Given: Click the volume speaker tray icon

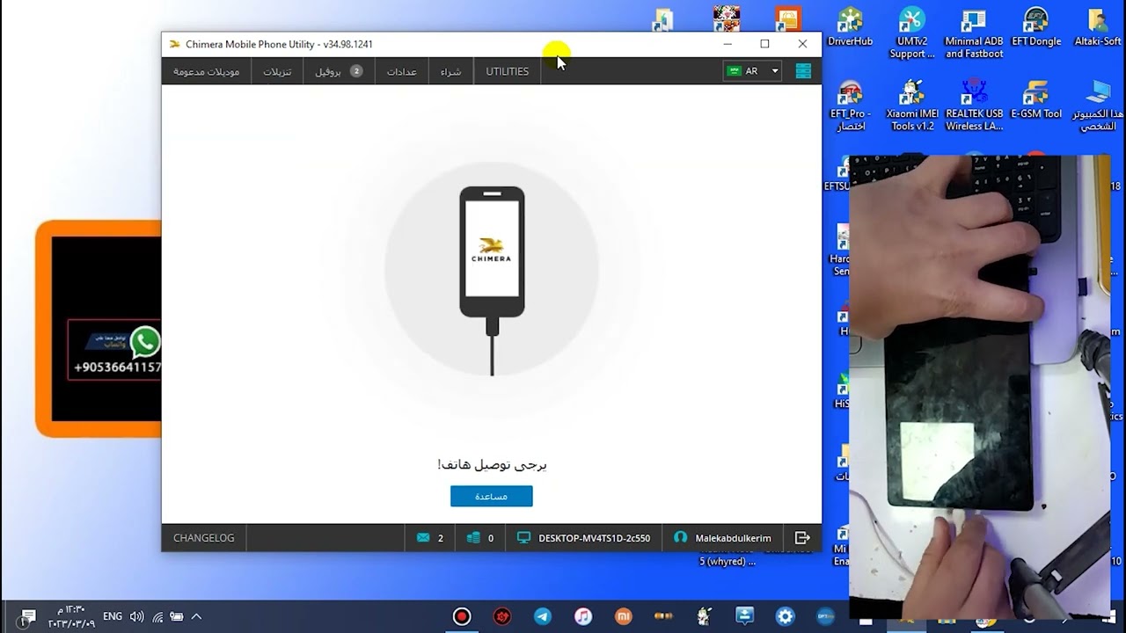Looking at the screenshot, I should tap(136, 617).
